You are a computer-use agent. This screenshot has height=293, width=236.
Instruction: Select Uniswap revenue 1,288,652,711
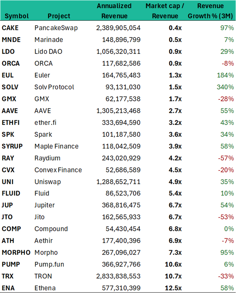pyautogui.click(x=118, y=182)
